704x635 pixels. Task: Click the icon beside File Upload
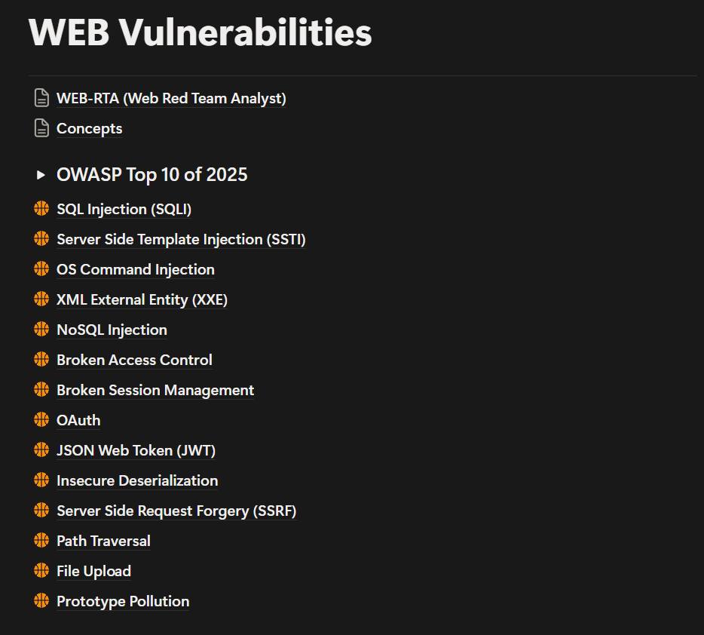[x=41, y=570]
